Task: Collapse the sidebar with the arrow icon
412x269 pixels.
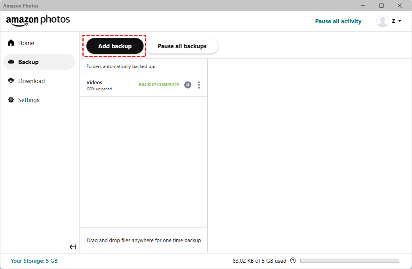Action: [x=73, y=247]
